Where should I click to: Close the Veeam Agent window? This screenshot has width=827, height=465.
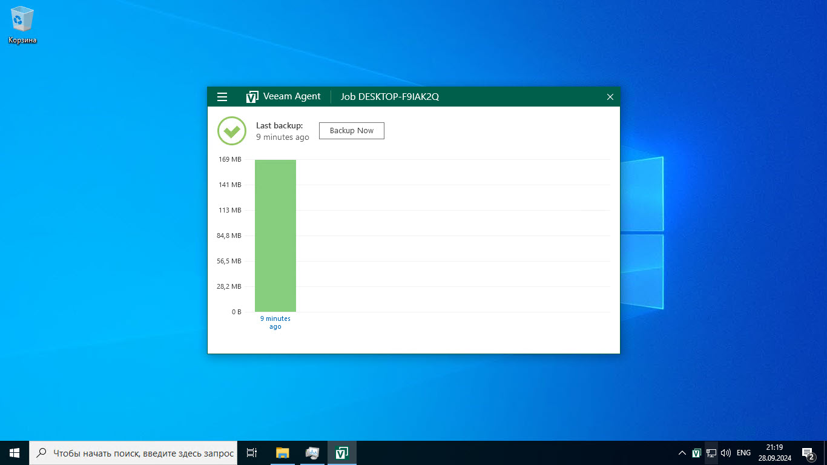(610, 97)
